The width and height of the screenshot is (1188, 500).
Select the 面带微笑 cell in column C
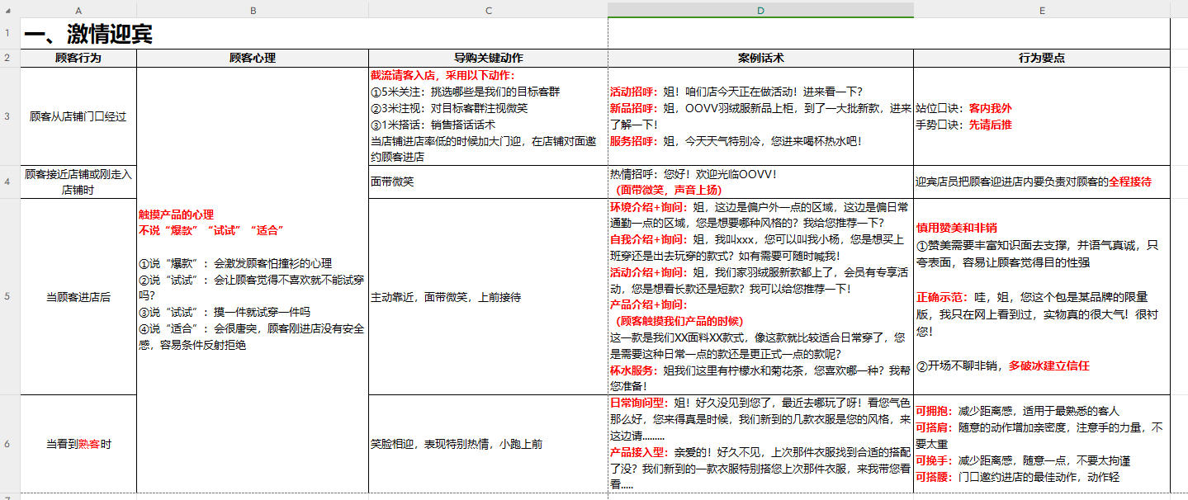[x=488, y=182]
